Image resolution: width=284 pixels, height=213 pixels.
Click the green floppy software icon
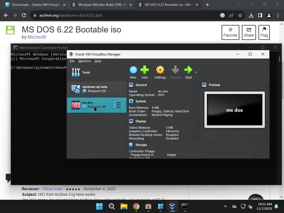pos(10,30)
